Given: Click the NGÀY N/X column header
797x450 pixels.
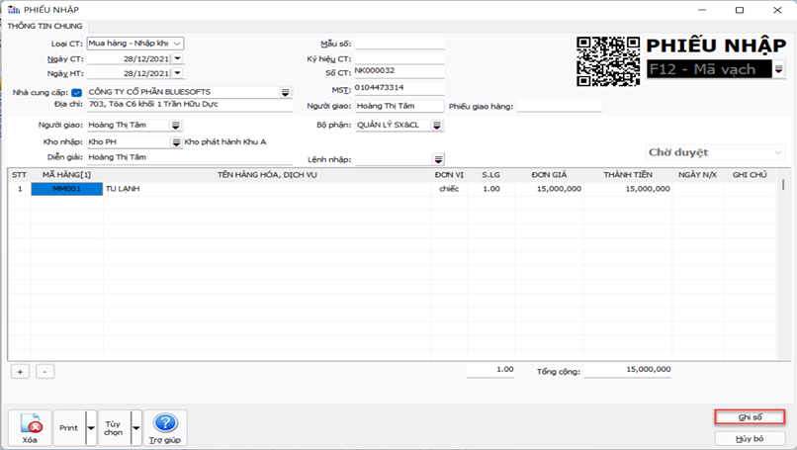Looking at the screenshot, I should [698, 175].
